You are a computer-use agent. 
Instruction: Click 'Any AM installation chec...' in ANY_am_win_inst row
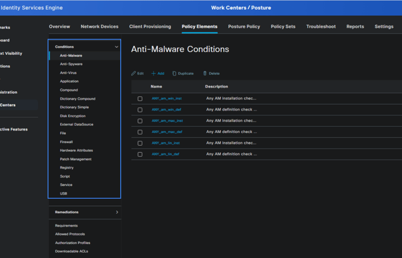(x=232, y=98)
